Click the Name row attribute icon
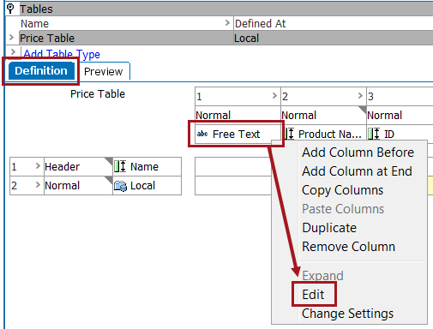 (120, 166)
